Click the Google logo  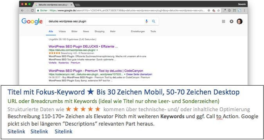pyautogui.click(x=32, y=22)
